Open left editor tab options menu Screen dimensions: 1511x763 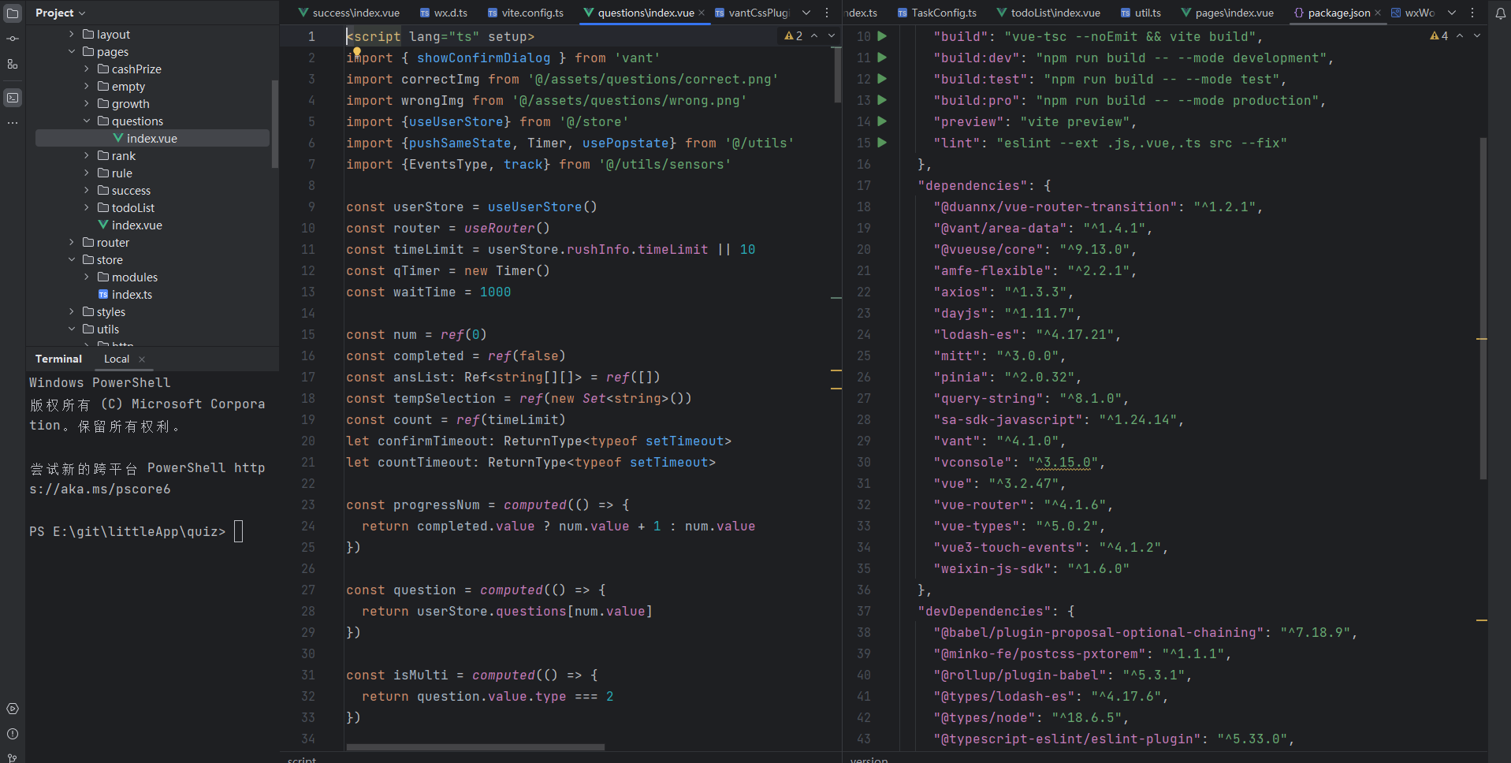(826, 13)
